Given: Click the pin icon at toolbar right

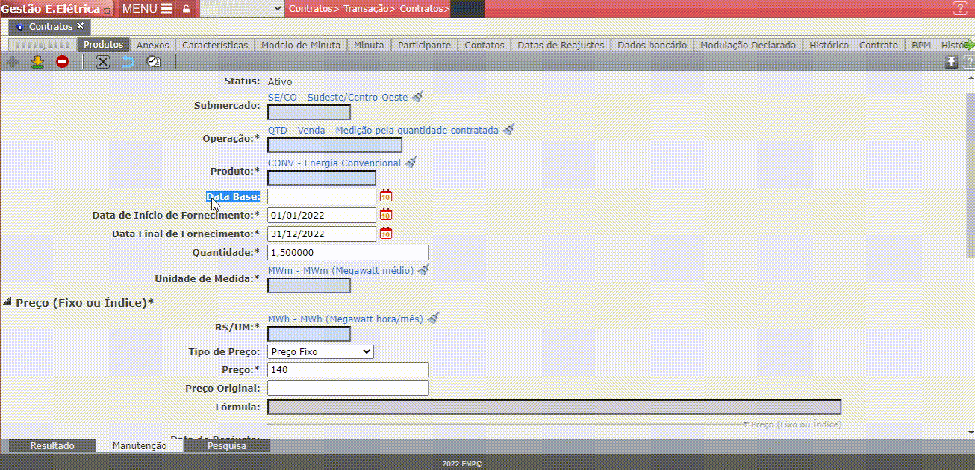Looking at the screenshot, I should (x=951, y=63).
